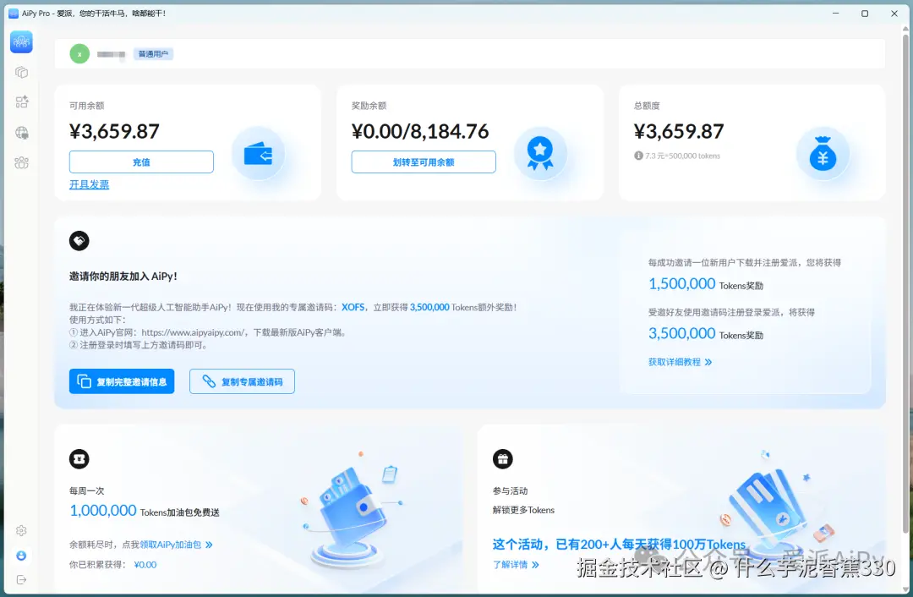Open the apps-with-sparkle icon in sidebar

point(21,102)
